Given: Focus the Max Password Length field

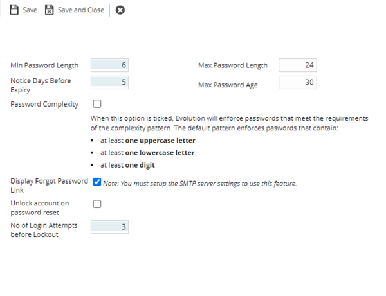Looking at the screenshot, I should point(297,65).
